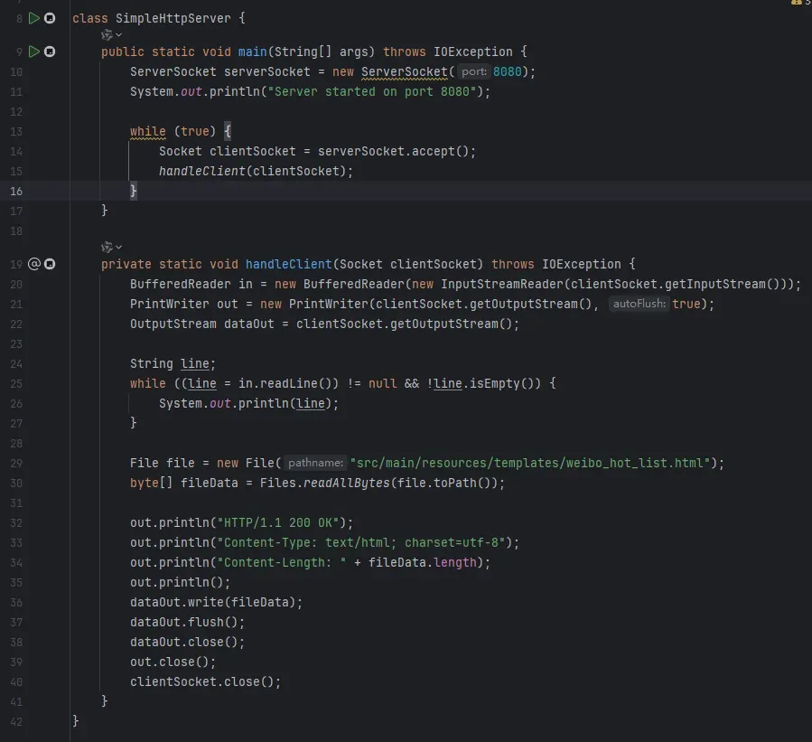Click white circle gutter icon on line 8

50,19
